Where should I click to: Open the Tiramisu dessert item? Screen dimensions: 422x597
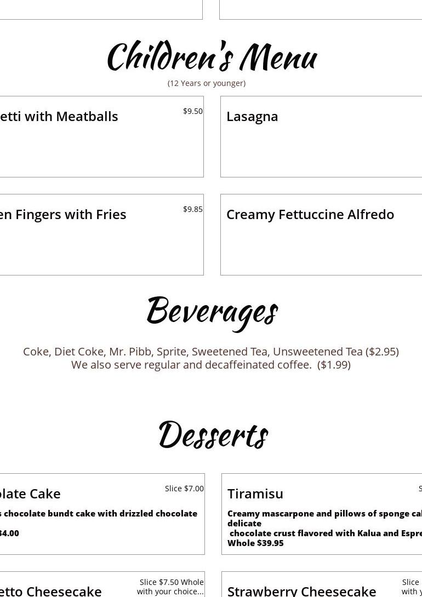[x=255, y=493]
